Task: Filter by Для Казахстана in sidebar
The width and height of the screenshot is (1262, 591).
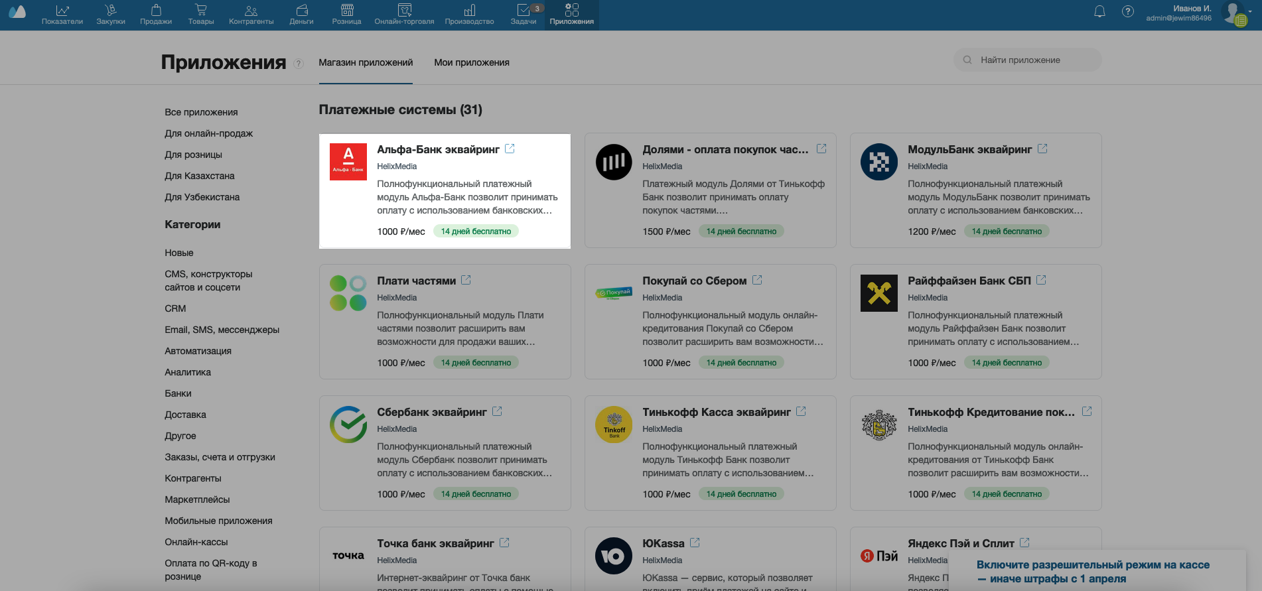Action: tap(200, 176)
